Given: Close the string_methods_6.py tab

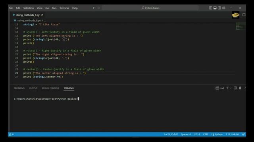Looking at the screenshot, I should (42, 15).
